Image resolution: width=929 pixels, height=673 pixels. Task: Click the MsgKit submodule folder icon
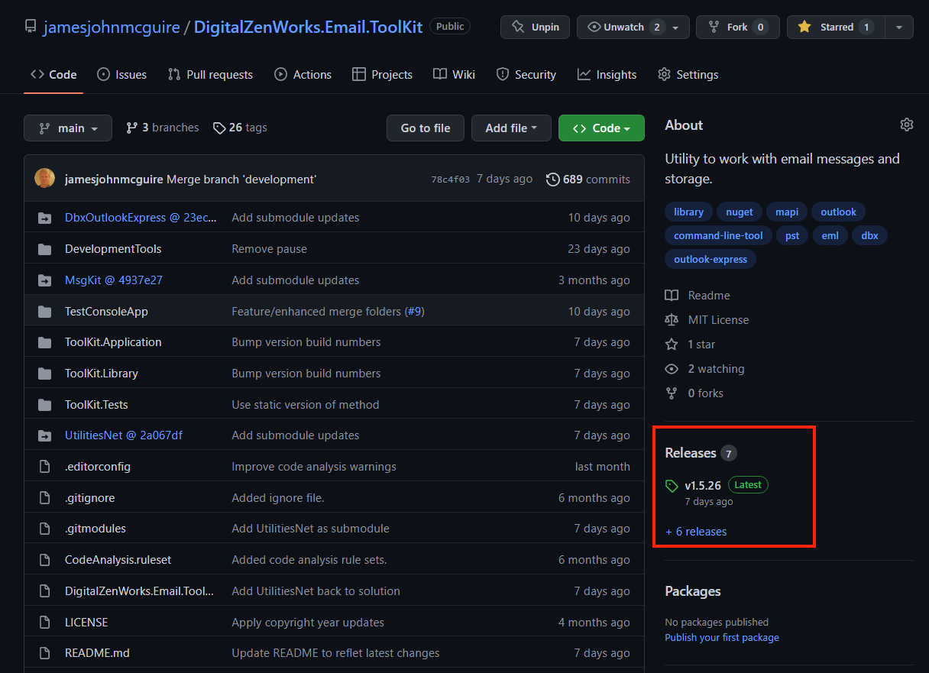tap(45, 280)
